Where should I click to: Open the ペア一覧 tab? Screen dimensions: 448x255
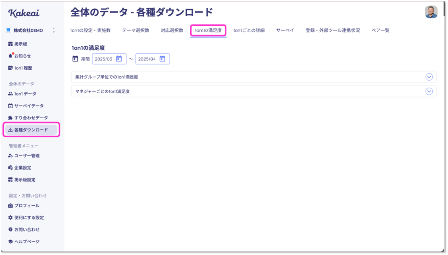pos(380,31)
